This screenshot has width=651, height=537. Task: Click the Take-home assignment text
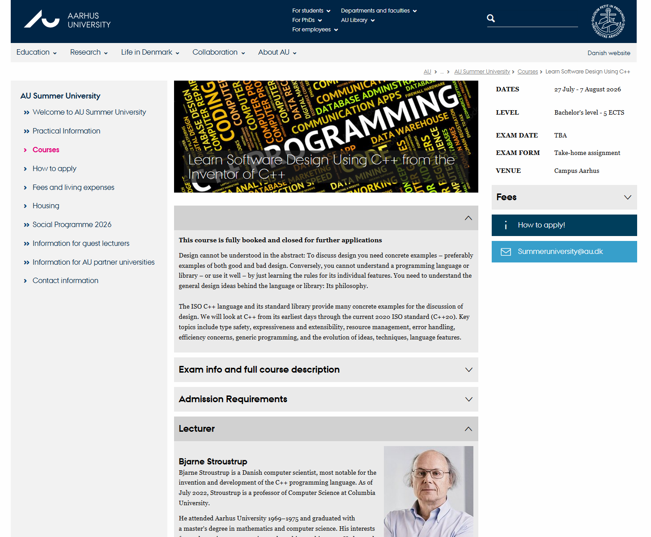click(587, 153)
